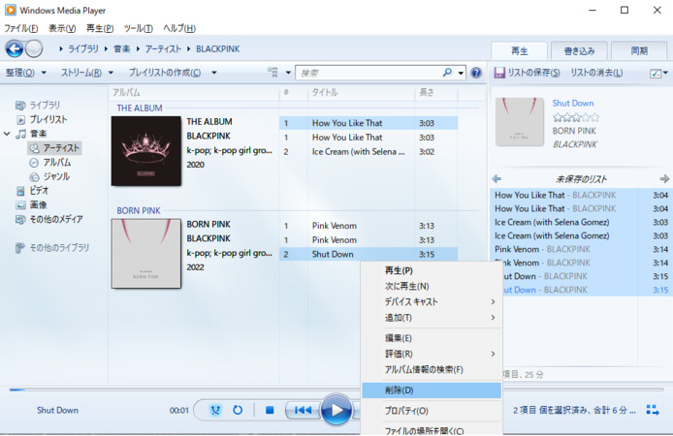Screen dimensions: 673x436
Task: Expand the デバイス キャスト submenu
Action: (x=494, y=302)
